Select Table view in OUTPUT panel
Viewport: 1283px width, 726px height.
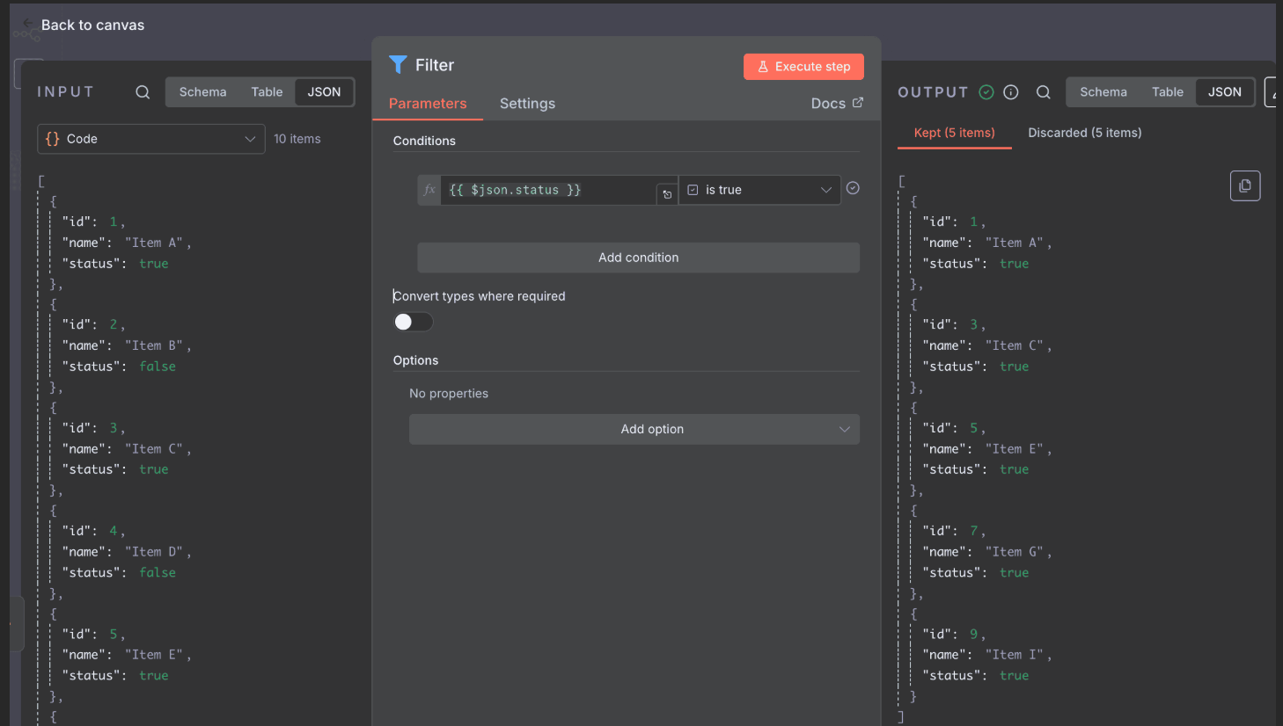pyautogui.click(x=1168, y=92)
